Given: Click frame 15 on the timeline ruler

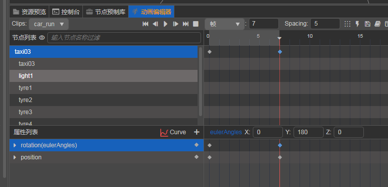Looking at the screenshot, I should click(360, 36).
